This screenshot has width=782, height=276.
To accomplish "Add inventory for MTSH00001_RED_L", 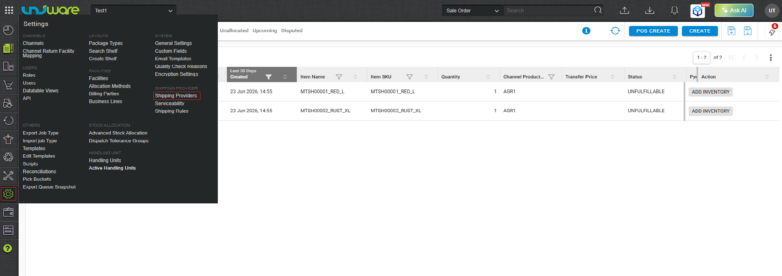I will tap(710, 92).
